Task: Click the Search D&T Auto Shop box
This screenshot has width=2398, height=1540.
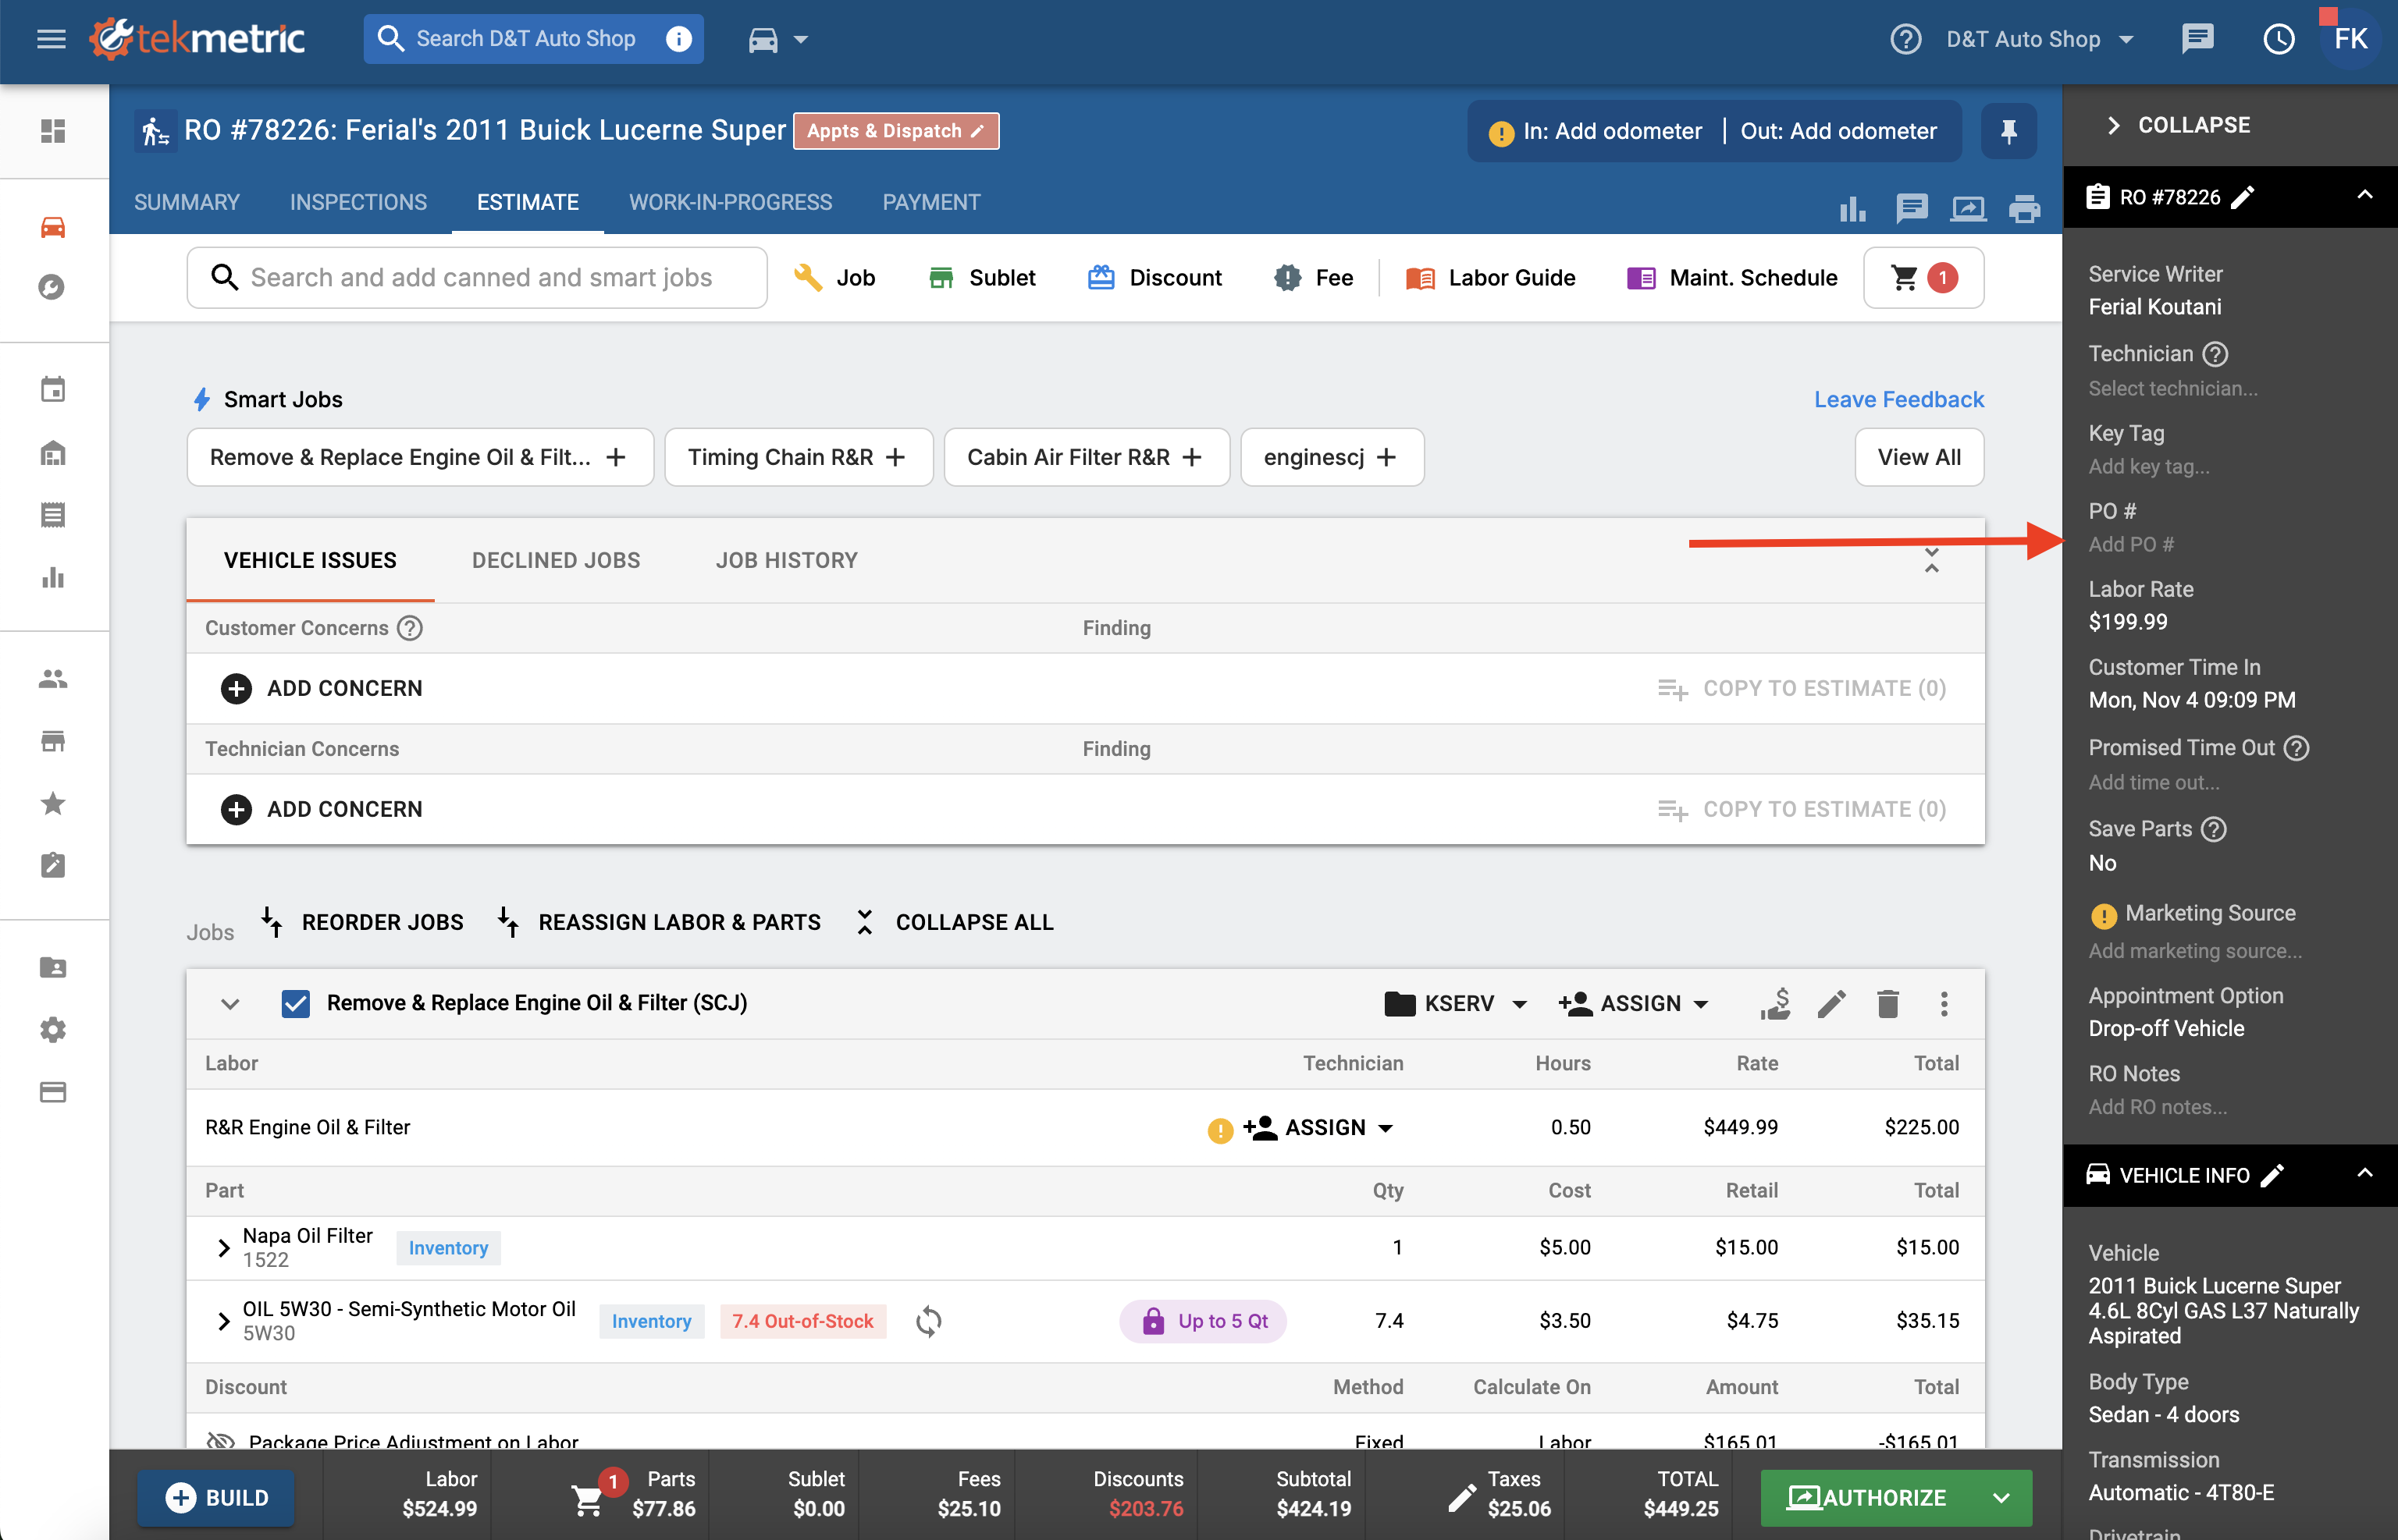Action: click(x=533, y=39)
